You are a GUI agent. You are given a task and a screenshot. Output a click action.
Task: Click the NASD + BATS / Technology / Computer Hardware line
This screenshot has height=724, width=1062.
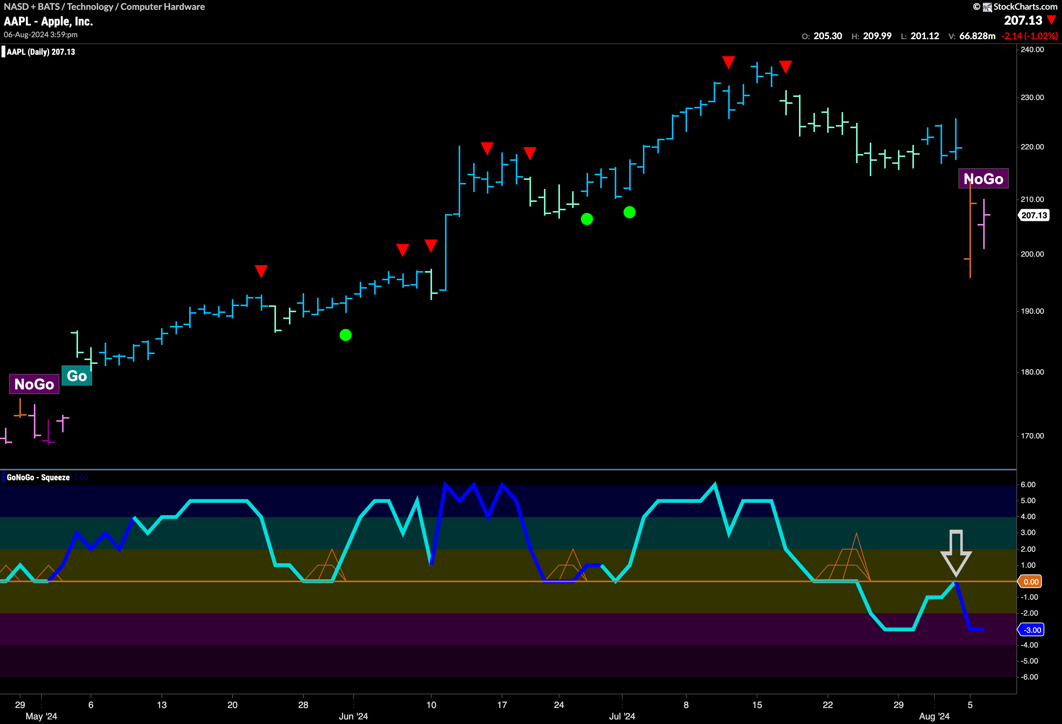[x=104, y=7]
